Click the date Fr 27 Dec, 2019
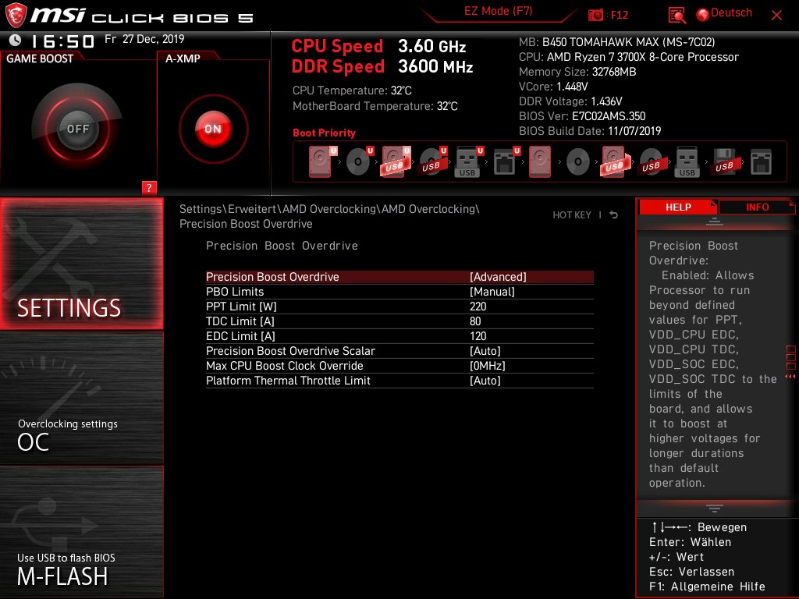Screen dimensions: 799x599 point(144,39)
